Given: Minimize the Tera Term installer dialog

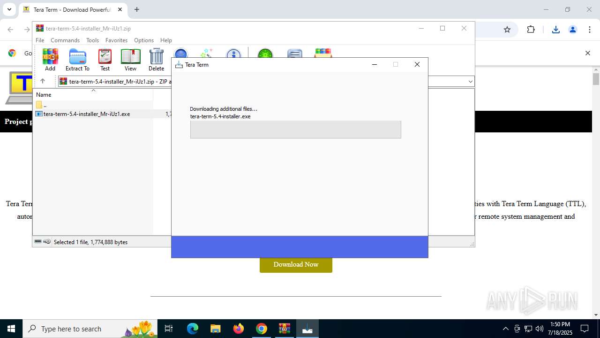Looking at the screenshot, I should pos(374,65).
